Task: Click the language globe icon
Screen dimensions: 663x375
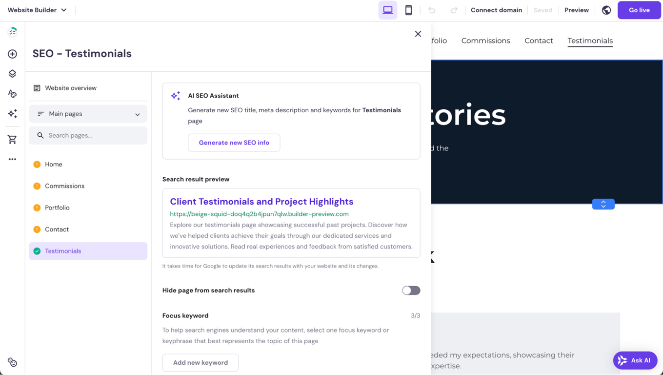Action: (x=606, y=10)
